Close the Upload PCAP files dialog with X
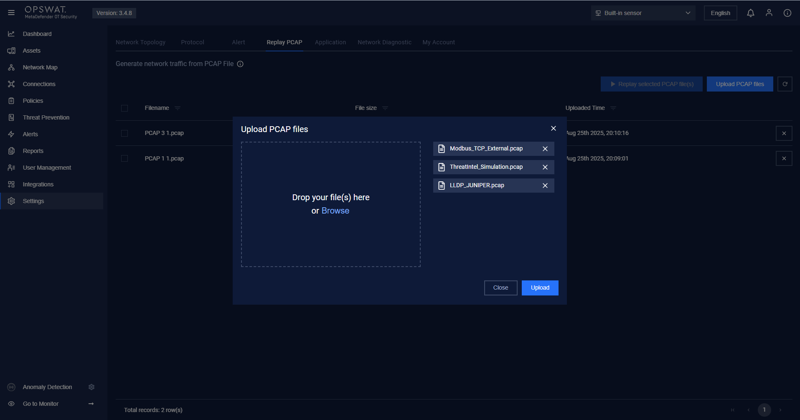 (554, 128)
